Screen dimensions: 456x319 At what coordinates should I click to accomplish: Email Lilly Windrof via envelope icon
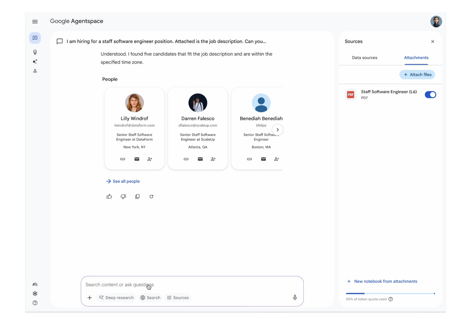point(137,159)
